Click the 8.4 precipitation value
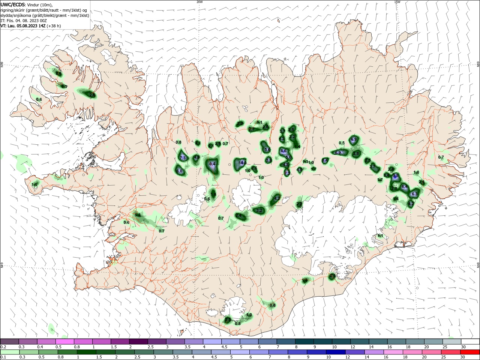This screenshot has height=360, width=480. 325,160
